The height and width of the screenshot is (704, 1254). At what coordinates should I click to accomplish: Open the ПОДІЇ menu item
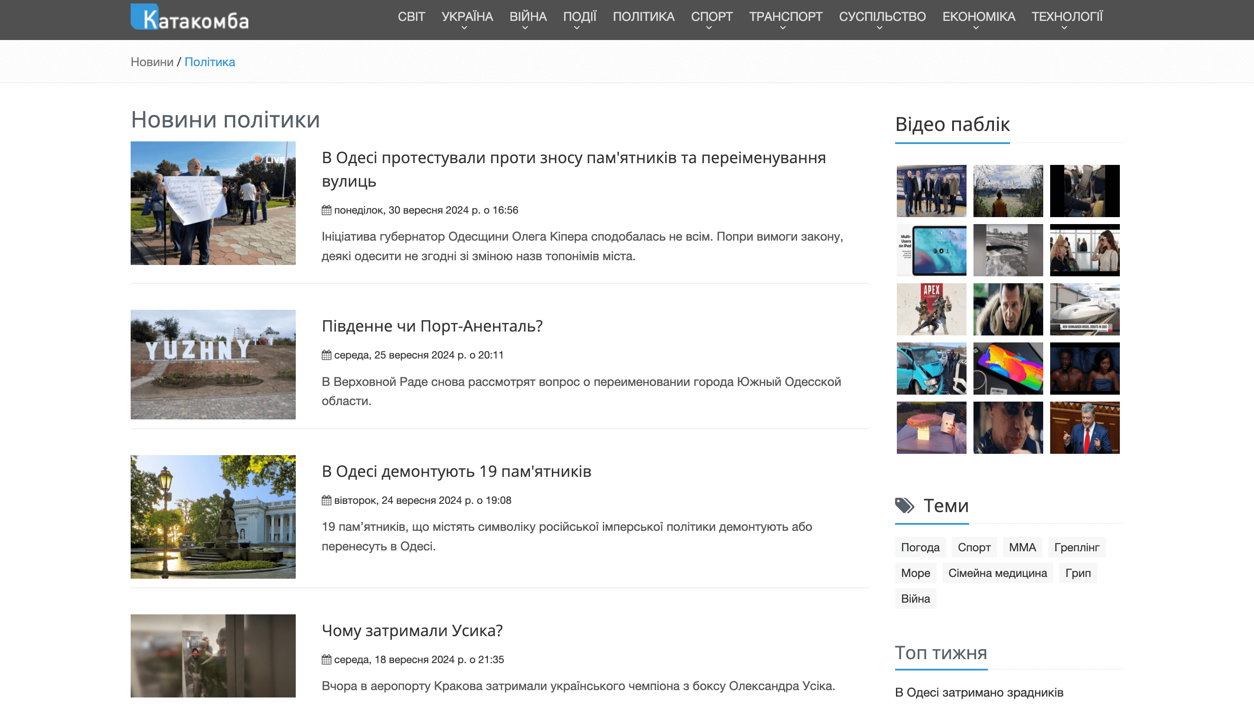(x=580, y=17)
